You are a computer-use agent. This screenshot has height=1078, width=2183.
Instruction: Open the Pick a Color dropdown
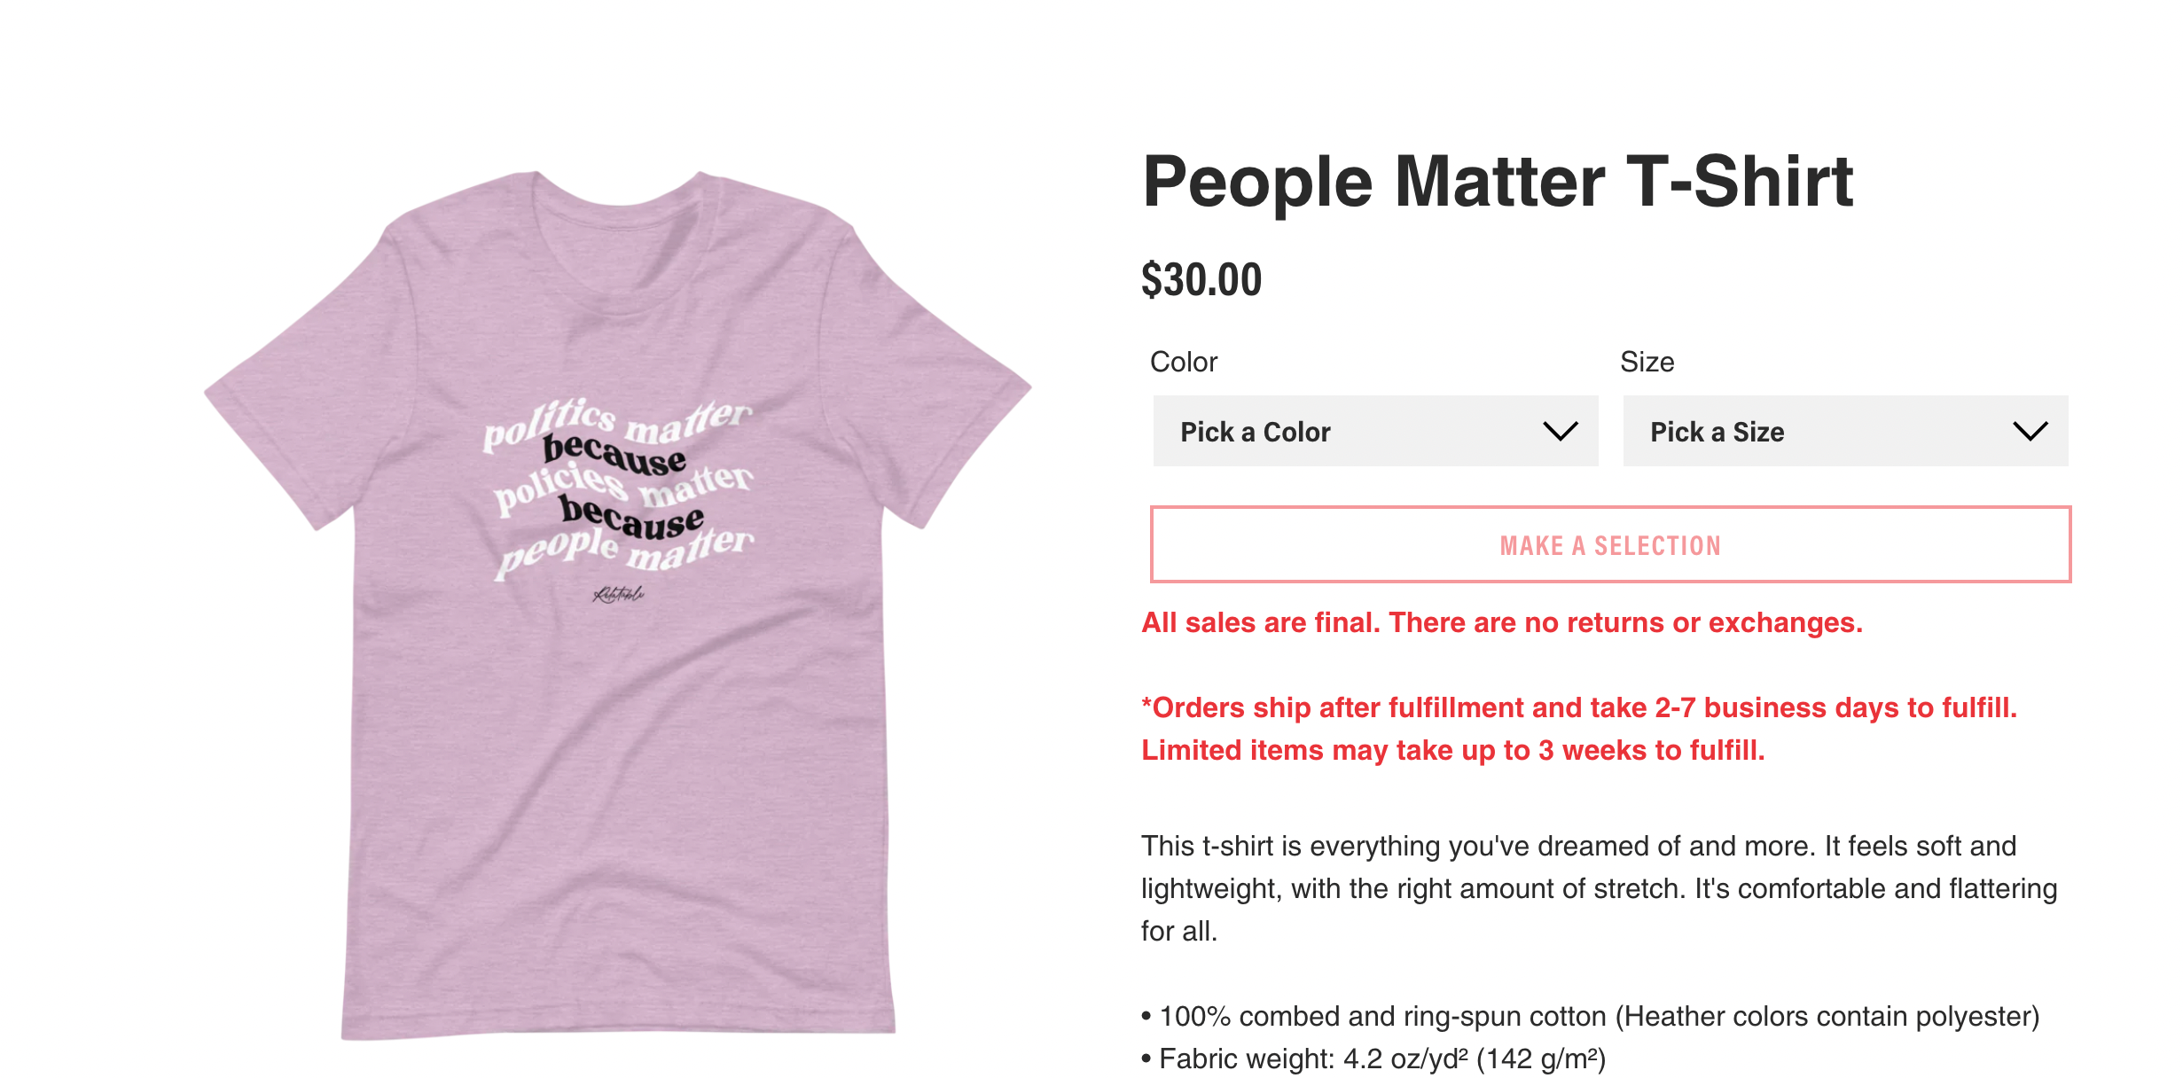(x=1375, y=431)
